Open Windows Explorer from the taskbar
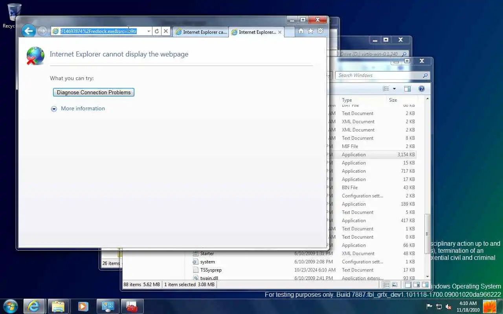 tap(58, 306)
